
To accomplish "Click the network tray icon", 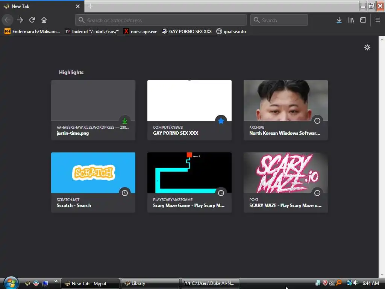I will [349, 283].
